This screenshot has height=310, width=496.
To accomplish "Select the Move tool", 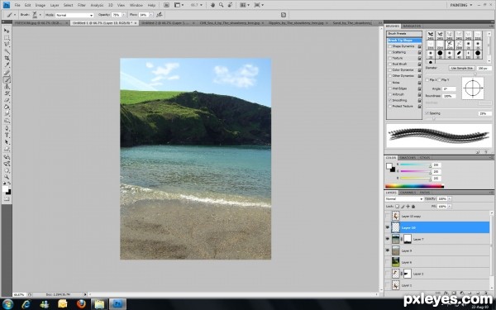I will click(x=7, y=31).
